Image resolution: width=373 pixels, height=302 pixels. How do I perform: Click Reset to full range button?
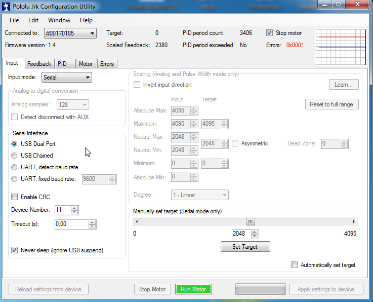(x=331, y=104)
